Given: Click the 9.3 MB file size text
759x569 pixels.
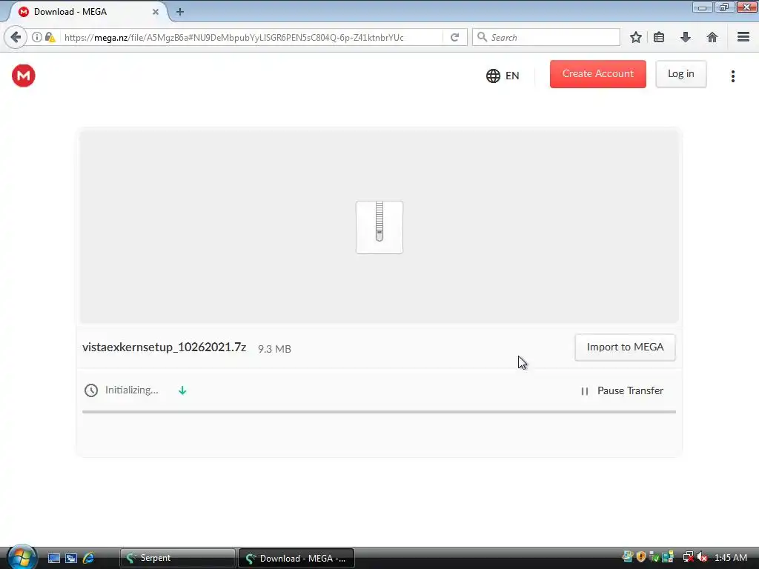Looking at the screenshot, I should pyautogui.click(x=274, y=349).
